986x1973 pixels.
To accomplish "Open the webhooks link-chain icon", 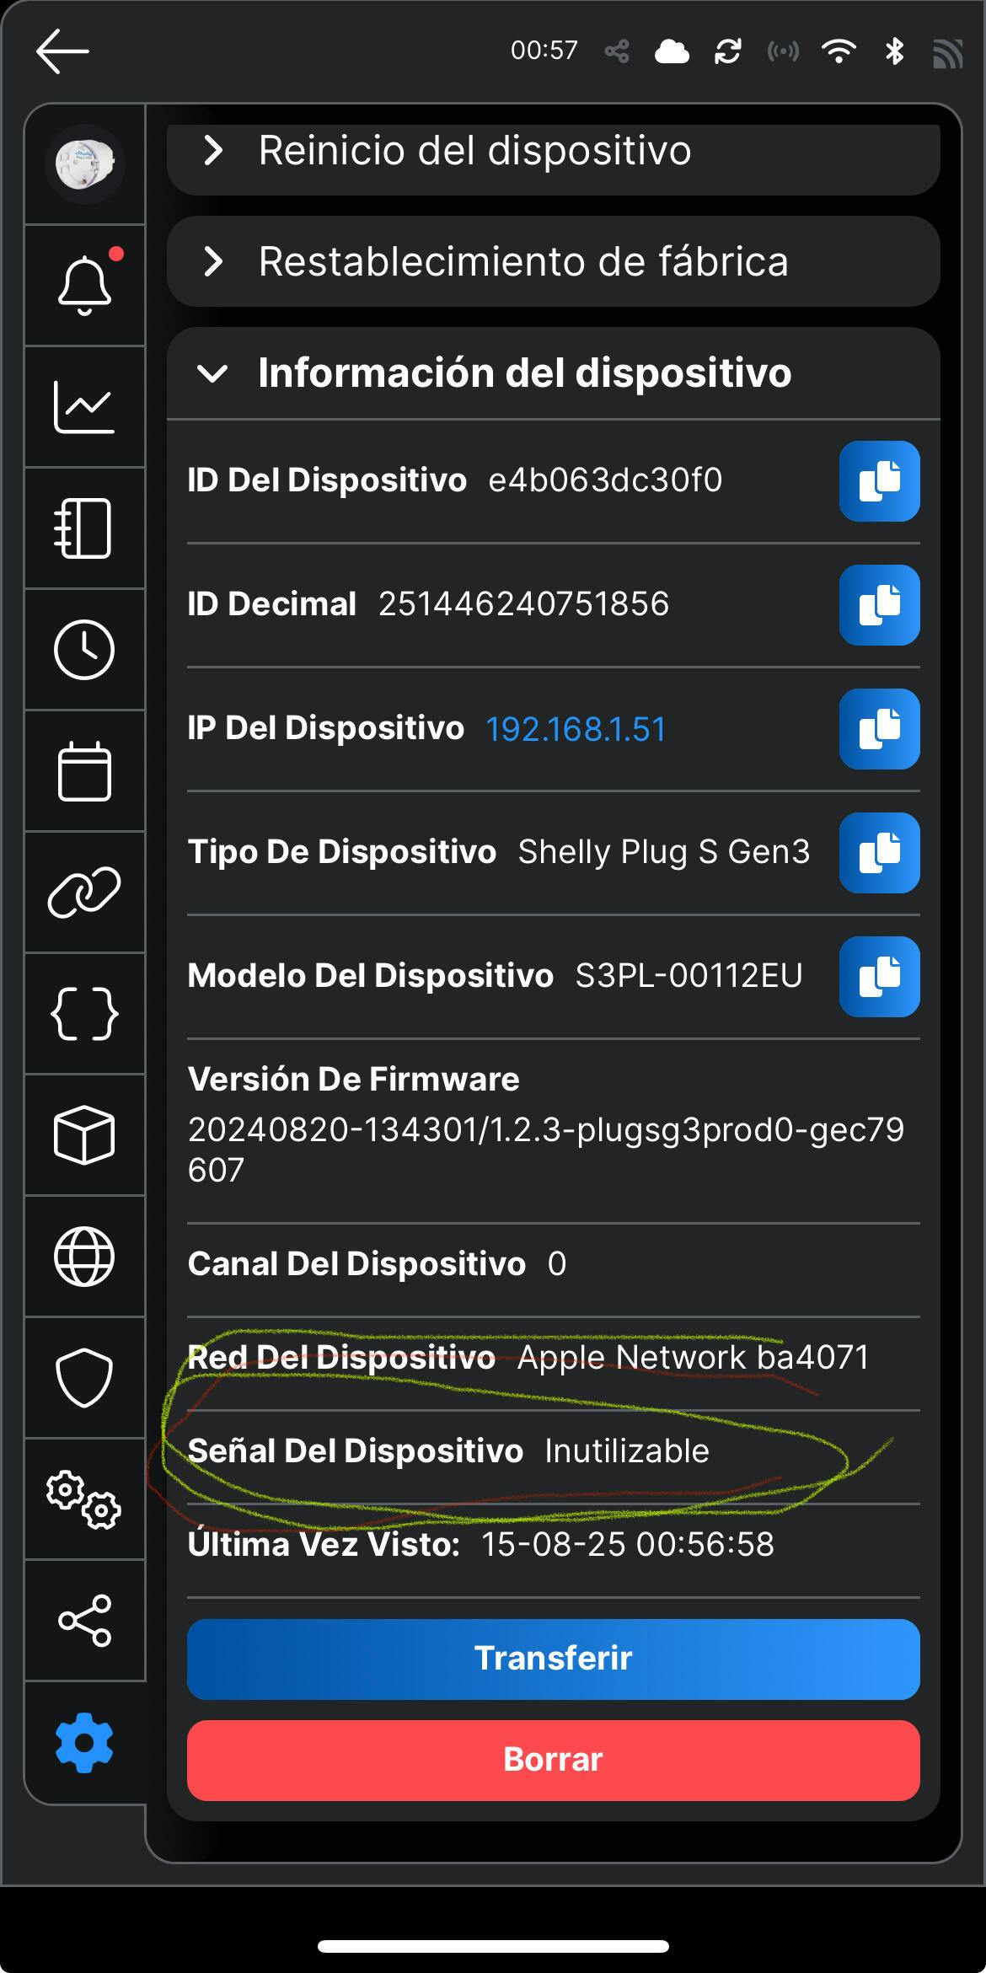I will [84, 893].
